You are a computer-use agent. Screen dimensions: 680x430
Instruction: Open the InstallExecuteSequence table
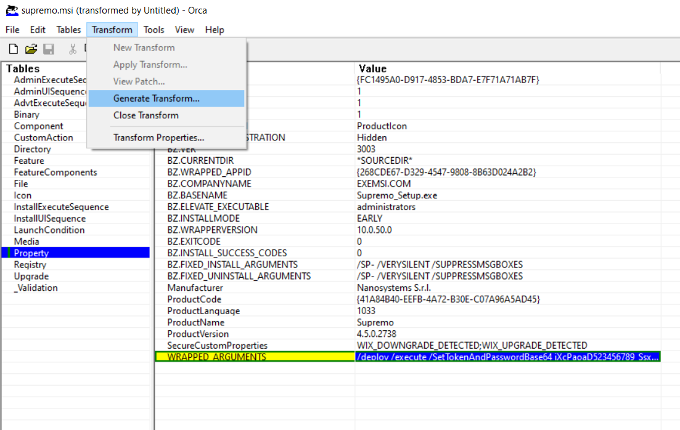[x=61, y=207]
